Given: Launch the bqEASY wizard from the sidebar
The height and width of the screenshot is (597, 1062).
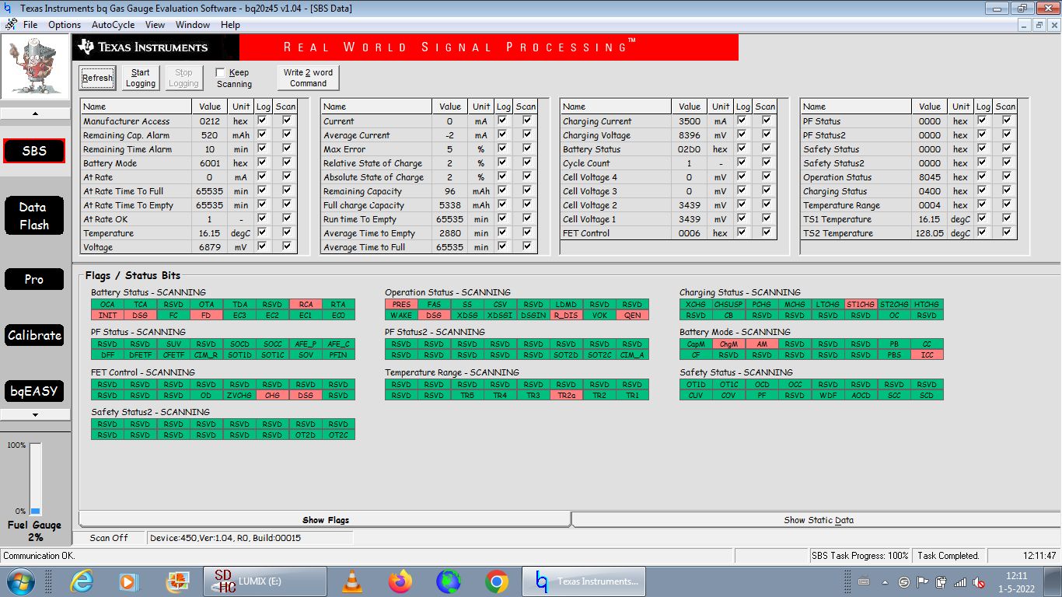Looking at the screenshot, I should point(34,391).
